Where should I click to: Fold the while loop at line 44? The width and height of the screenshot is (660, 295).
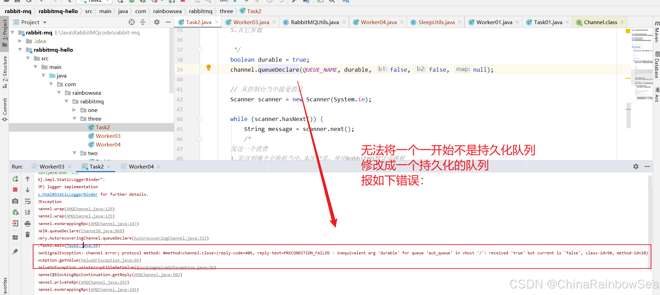point(200,119)
